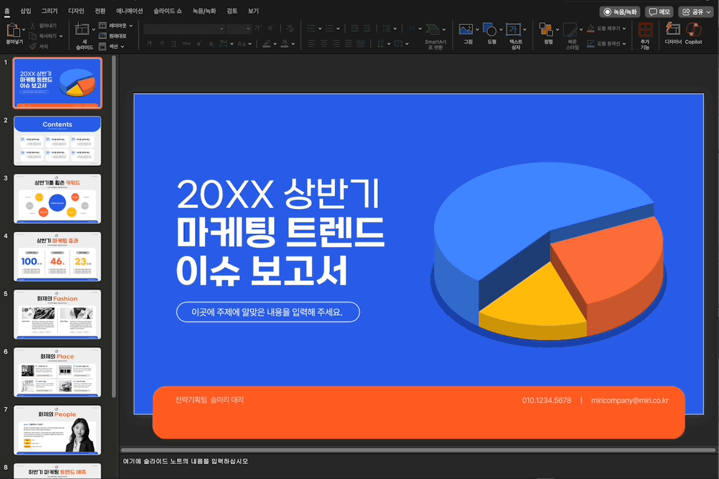The width and height of the screenshot is (719, 479).
Task: Justify the text alignment
Action: 349,43
